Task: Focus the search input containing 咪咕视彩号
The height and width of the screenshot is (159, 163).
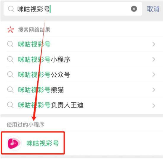Action: tap(73, 9)
